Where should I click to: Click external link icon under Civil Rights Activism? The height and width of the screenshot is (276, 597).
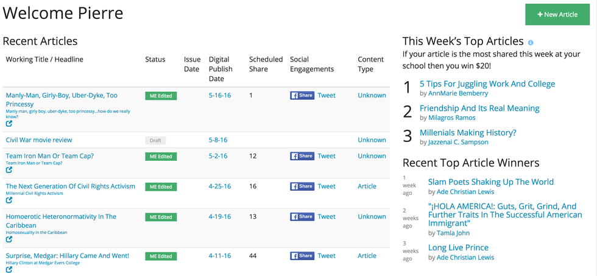[9, 200]
